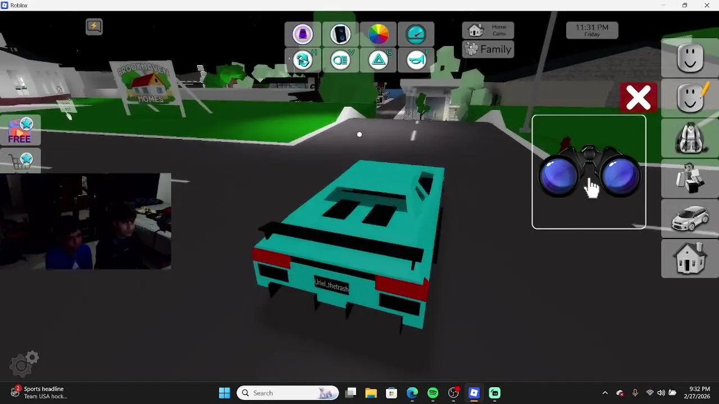Open the shopping cart store

pyautogui.click(x=21, y=161)
